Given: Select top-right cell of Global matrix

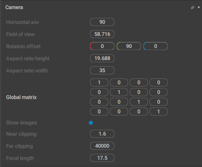Looking at the screenshot, I should (159, 82).
